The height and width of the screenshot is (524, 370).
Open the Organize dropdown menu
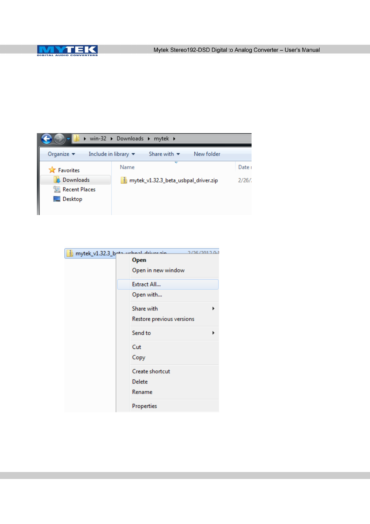click(61, 154)
